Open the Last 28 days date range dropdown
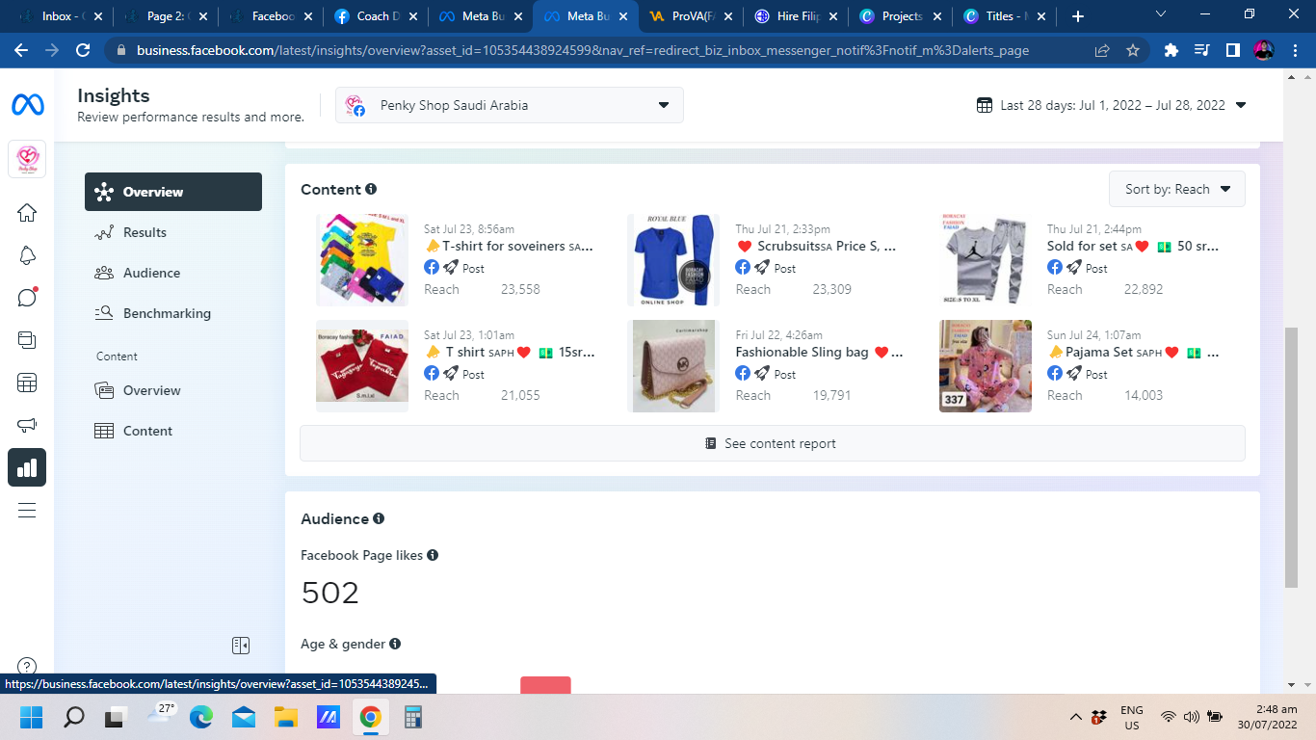Viewport: 1316px width, 740px height. click(x=1112, y=105)
